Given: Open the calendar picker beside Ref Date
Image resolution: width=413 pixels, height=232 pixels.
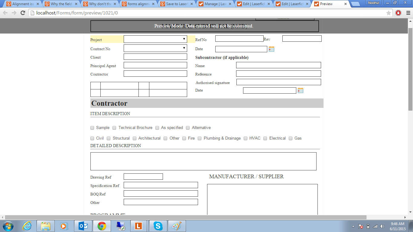Looking at the screenshot, I should pyautogui.click(x=271, y=49).
